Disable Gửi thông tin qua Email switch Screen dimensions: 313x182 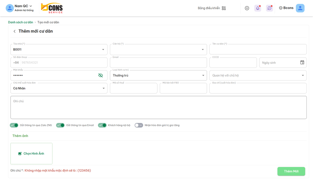60,125
